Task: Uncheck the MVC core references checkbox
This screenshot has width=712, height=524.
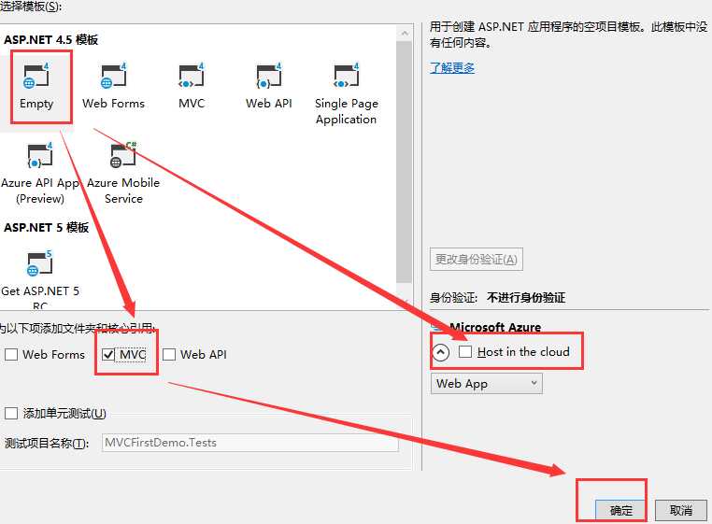Action: click(x=108, y=354)
